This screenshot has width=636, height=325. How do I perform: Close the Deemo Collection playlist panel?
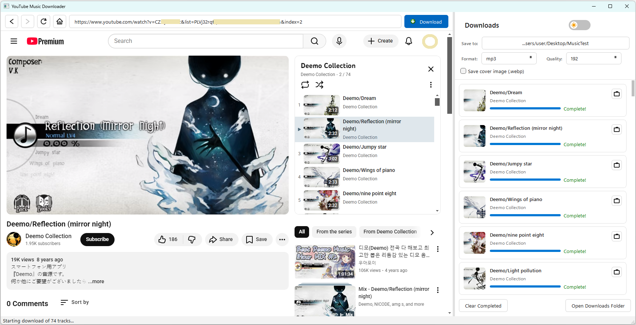pos(431,69)
